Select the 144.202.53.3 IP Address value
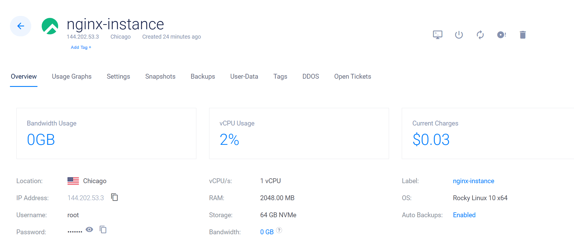The image size is (574, 251). pos(86,198)
